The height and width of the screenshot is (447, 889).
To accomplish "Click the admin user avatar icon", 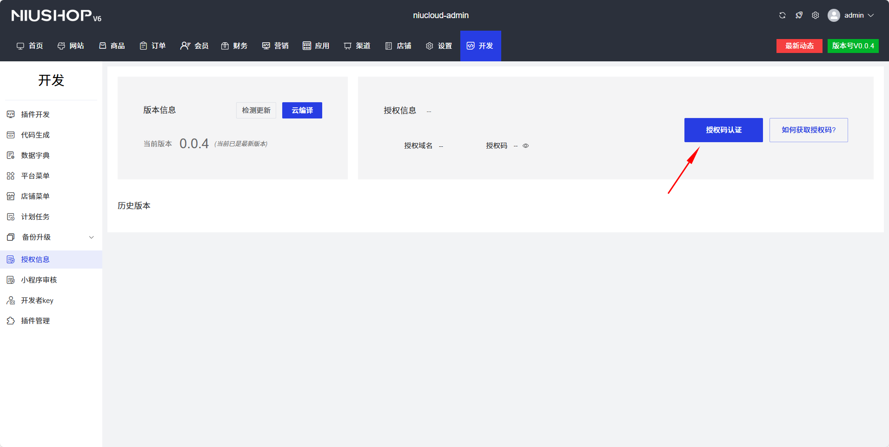I will (x=834, y=15).
